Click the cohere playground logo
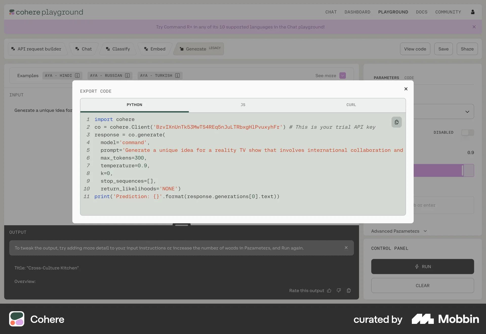The width and height of the screenshot is (486, 334). pyautogui.click(x=46, y=12)
